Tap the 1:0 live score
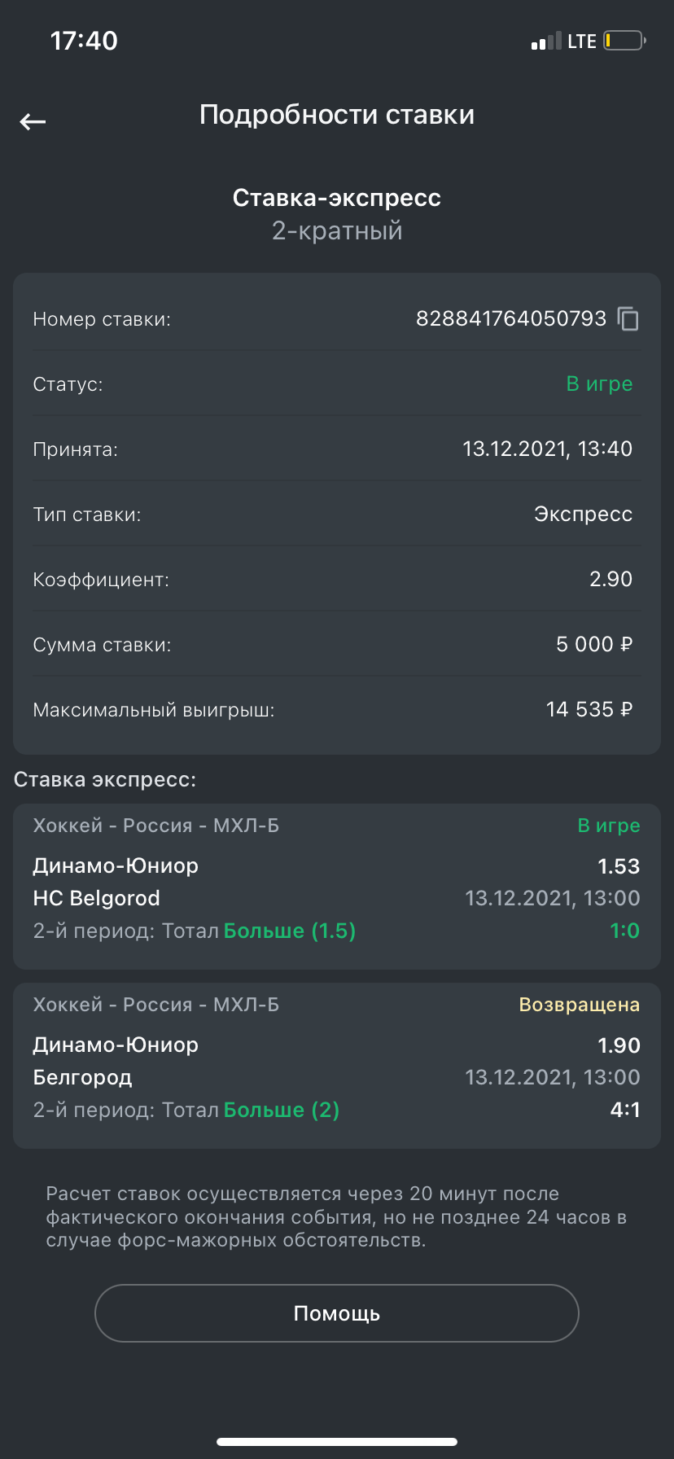674x1459 pixels. click(x=624, y=931)
